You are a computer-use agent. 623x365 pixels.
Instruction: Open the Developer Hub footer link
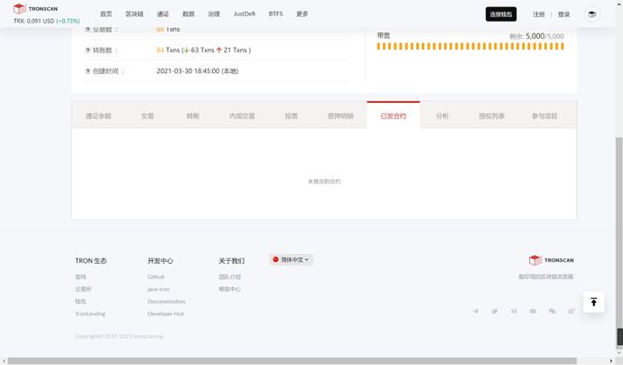point(166,314)
